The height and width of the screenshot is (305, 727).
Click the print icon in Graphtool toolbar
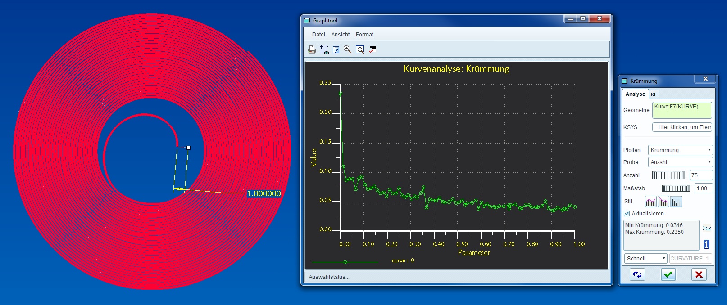click(x=311, y=49)
